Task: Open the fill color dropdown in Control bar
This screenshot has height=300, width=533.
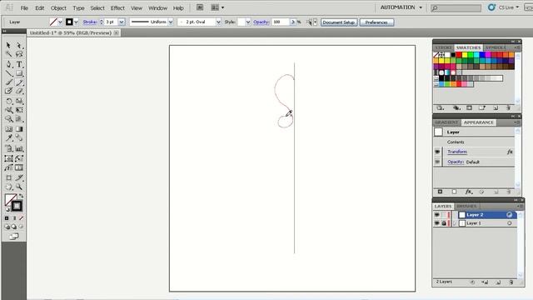Action: point(60,22)
